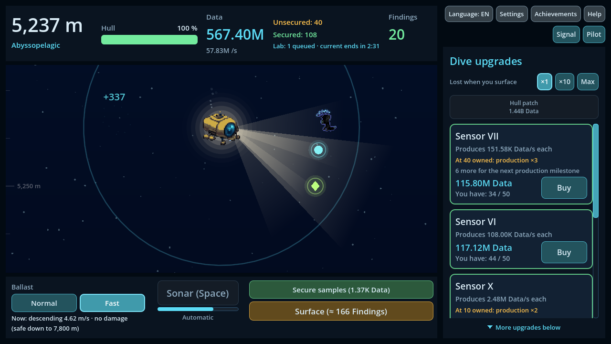Click the Findings count 20
This screenshot has height=344, width=611.
(397, 34)
